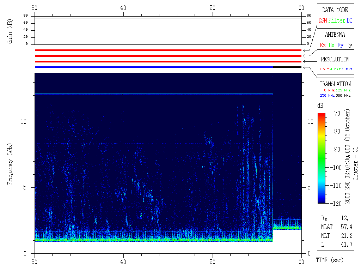The image size is (361, 271).
Task: Click the green Filter label in Data Mode
Action: 337,21
